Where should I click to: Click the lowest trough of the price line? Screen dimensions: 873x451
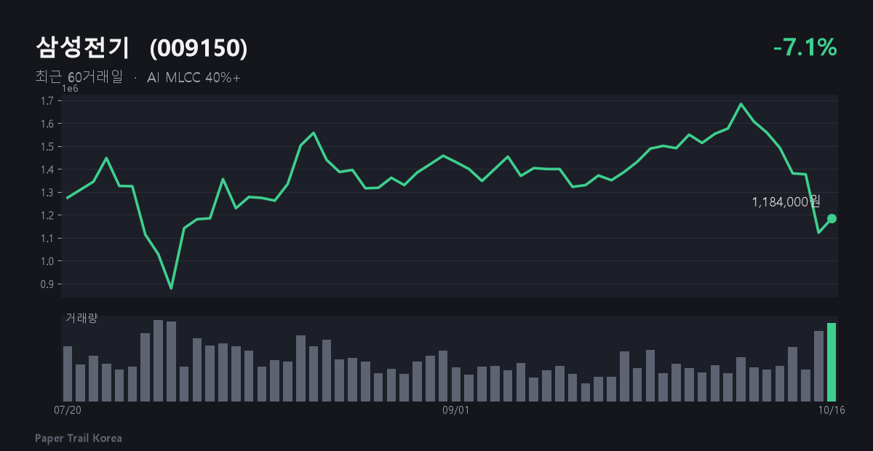click(x=171, y=289)
